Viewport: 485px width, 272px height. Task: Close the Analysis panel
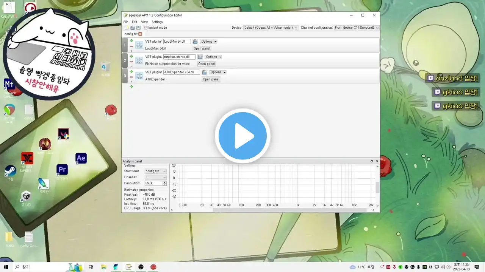[x=377, y=161]
